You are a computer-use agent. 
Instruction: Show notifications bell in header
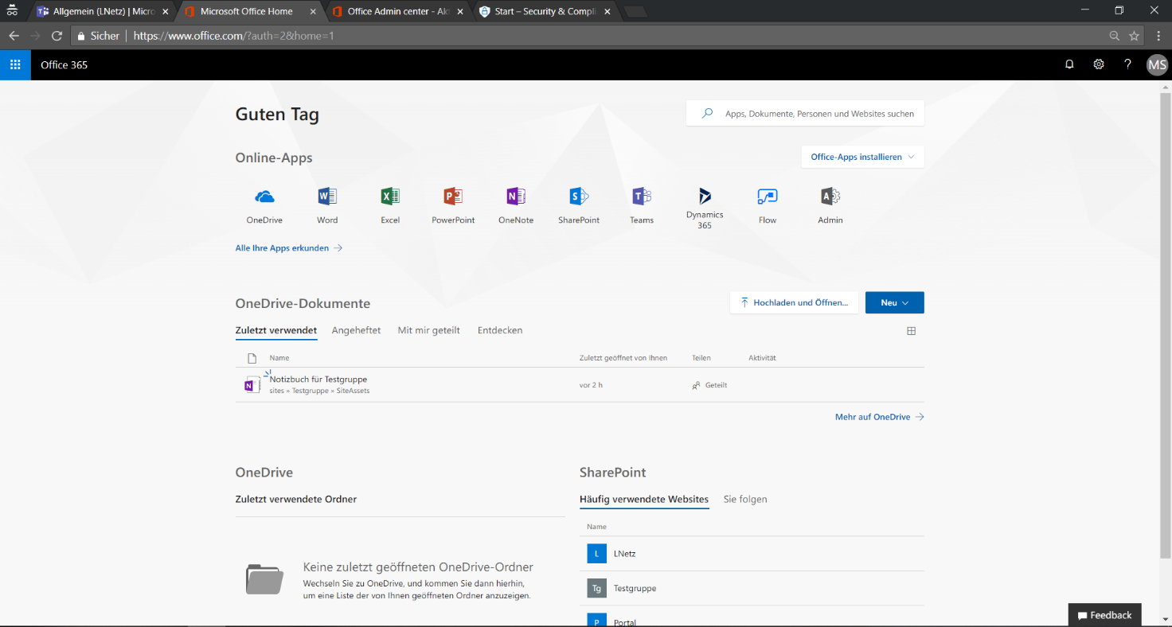tap(1069, 64)
